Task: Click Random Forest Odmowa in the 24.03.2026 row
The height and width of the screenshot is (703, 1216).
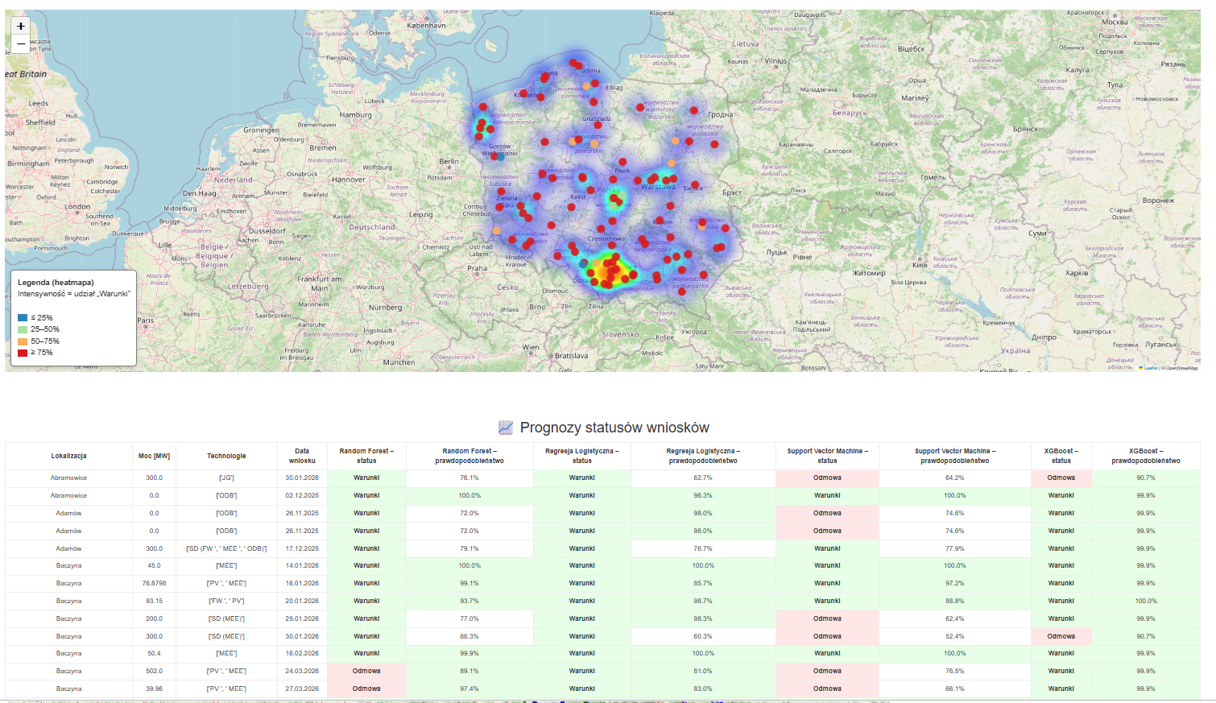Action: pos(366,672)
